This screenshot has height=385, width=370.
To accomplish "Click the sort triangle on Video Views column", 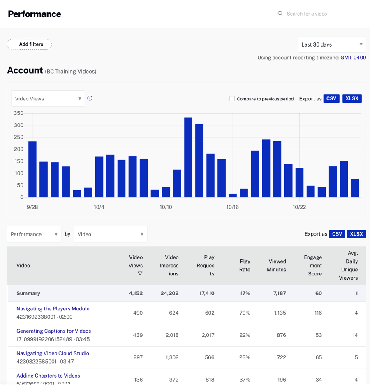I will pos(140,273).
